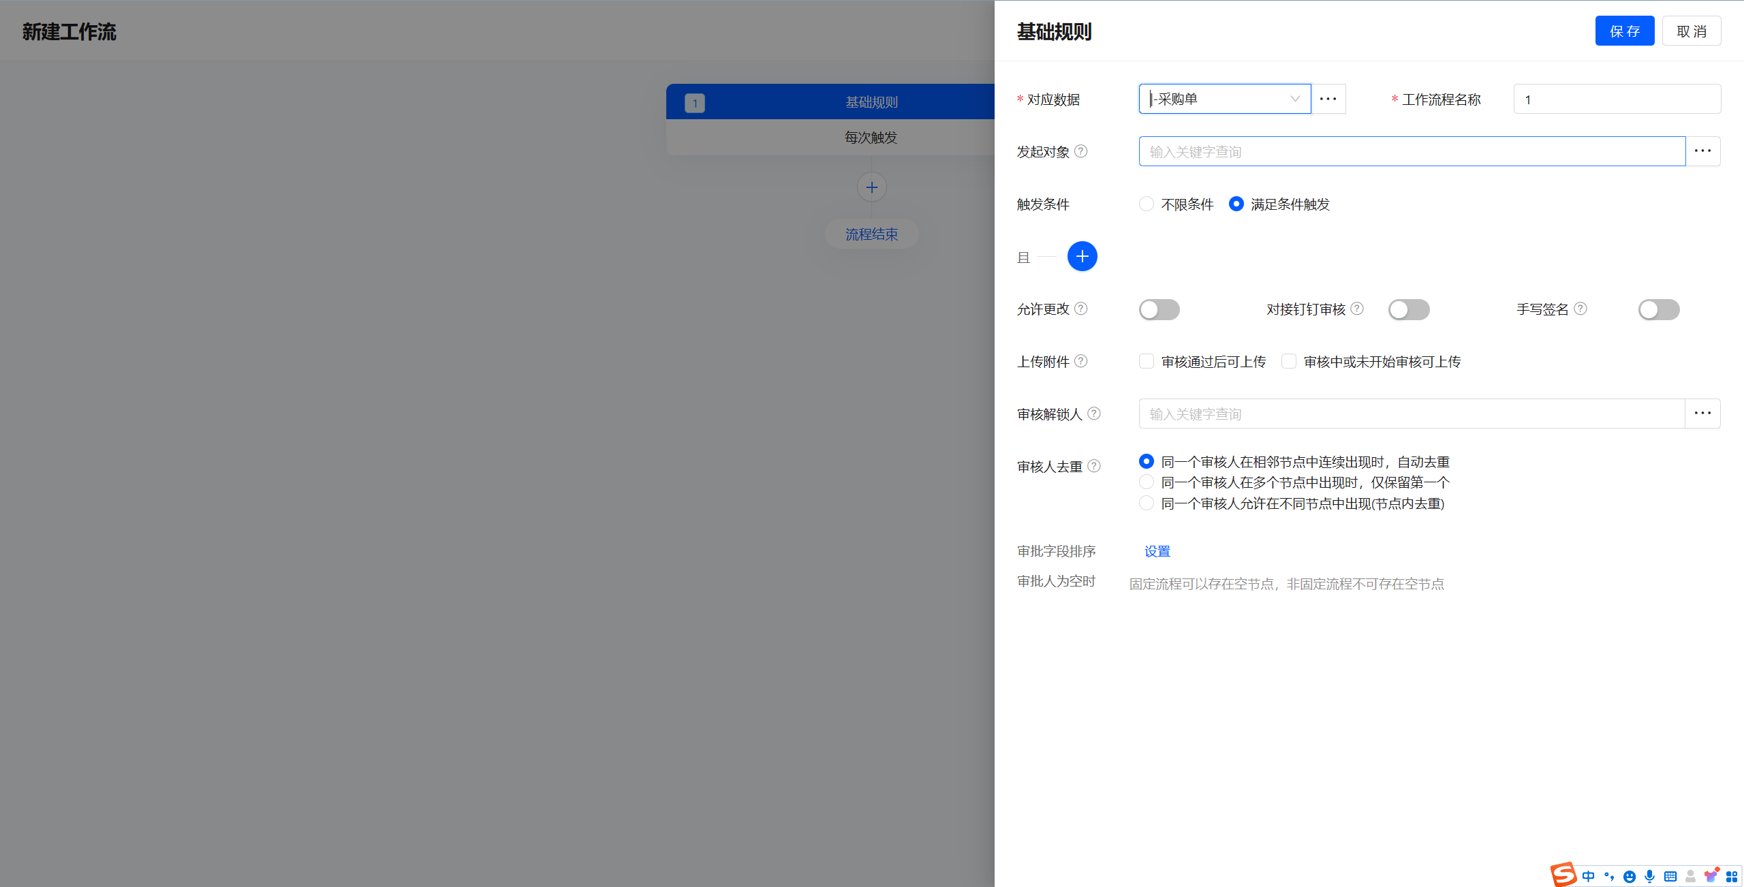Click the 每次触发 row in the workflow node
1744x887 pixels.
(x=830, y=137)
